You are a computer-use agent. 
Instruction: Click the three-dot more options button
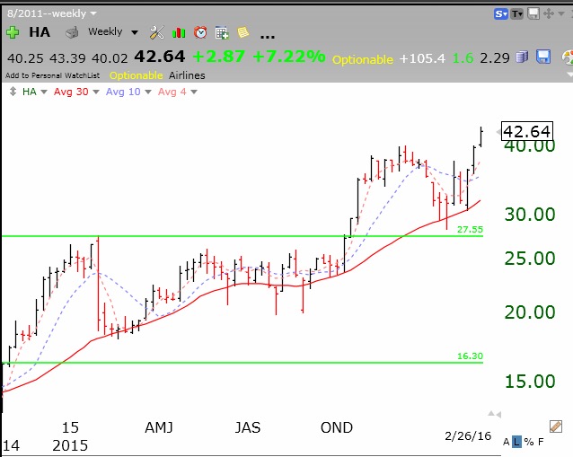(268, 36)
